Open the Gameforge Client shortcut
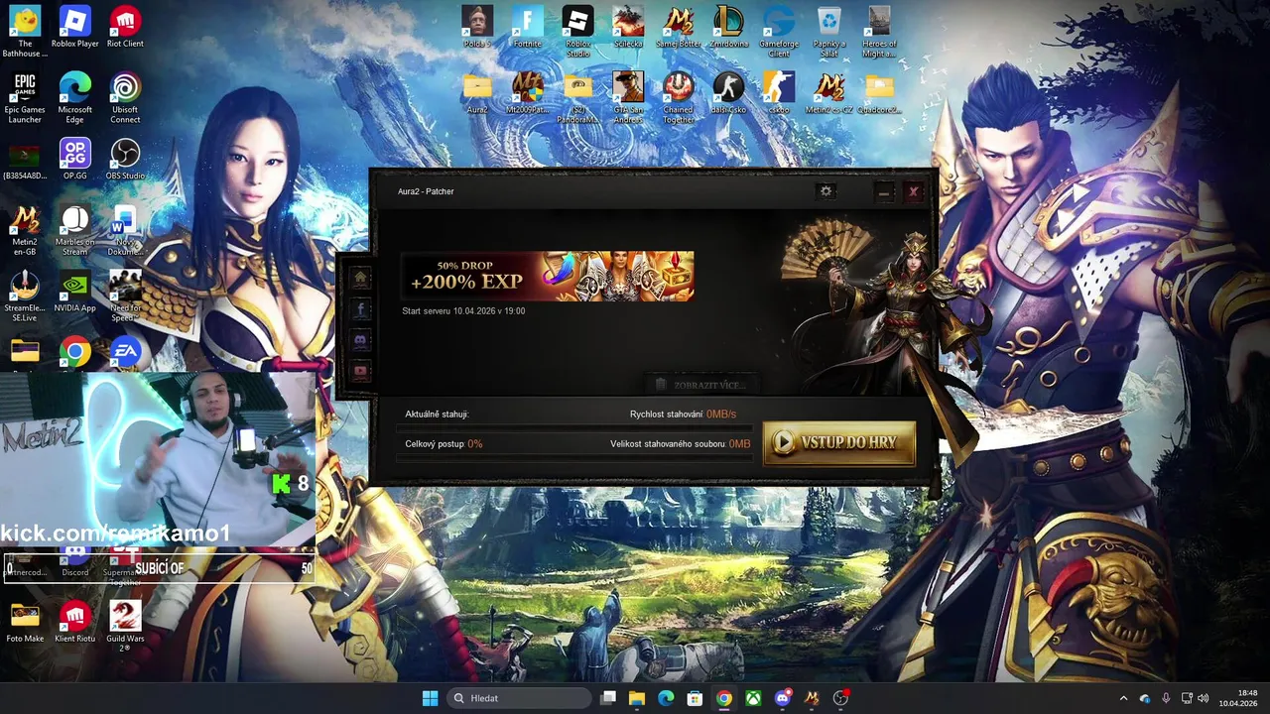This screenshot has width=1270, height=714. coord(779,32)
